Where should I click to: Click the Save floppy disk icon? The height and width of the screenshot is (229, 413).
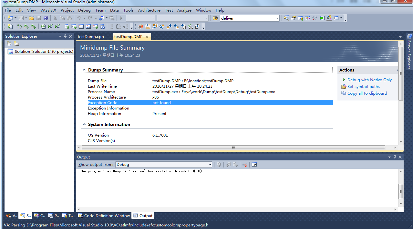pyautogui.click(x=39, y=18)
